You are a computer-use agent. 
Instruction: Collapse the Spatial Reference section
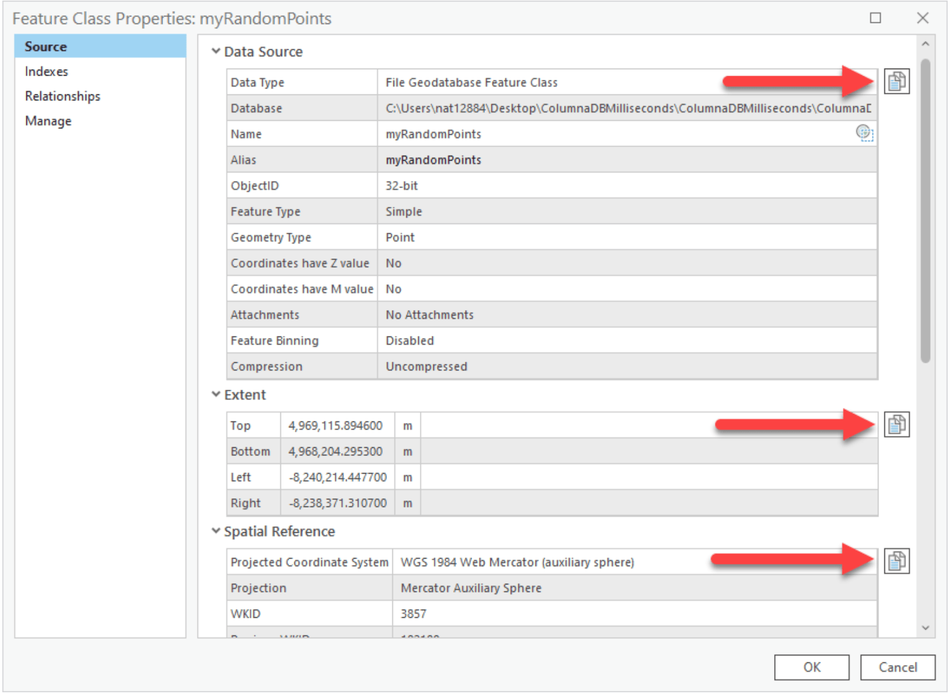[216, 531]
